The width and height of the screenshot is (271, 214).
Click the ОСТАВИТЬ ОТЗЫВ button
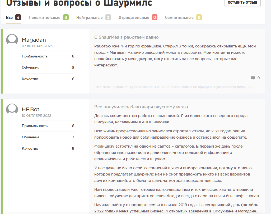click(242, 2)
